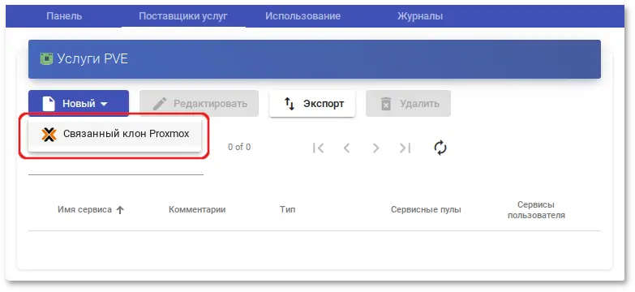
Task: Click the Сервисные пулы column header
Action: [x=426, y=210]
